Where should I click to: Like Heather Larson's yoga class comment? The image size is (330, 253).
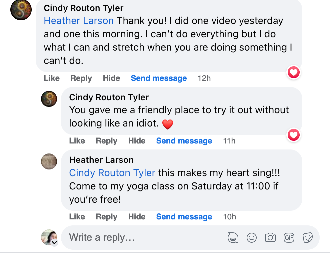point(77,217)
